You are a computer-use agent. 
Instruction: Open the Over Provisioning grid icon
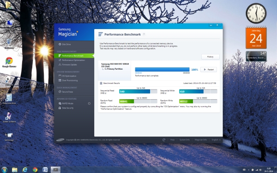[60, 80]
